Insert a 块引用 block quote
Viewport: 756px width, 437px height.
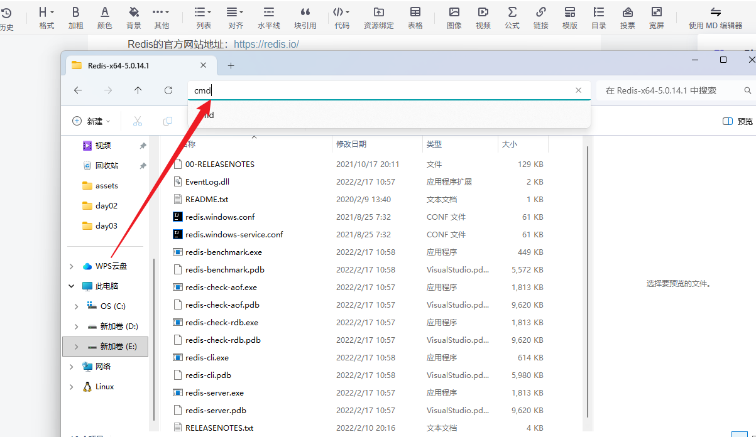point(305,18)
